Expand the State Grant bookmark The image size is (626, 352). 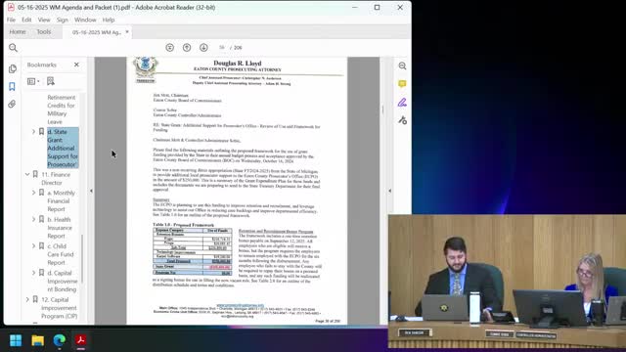point(33,131)
